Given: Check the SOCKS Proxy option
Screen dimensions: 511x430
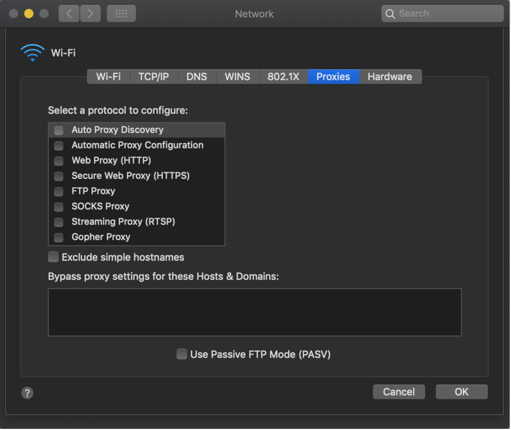Looking at the screenshot, I should (59, 207).
